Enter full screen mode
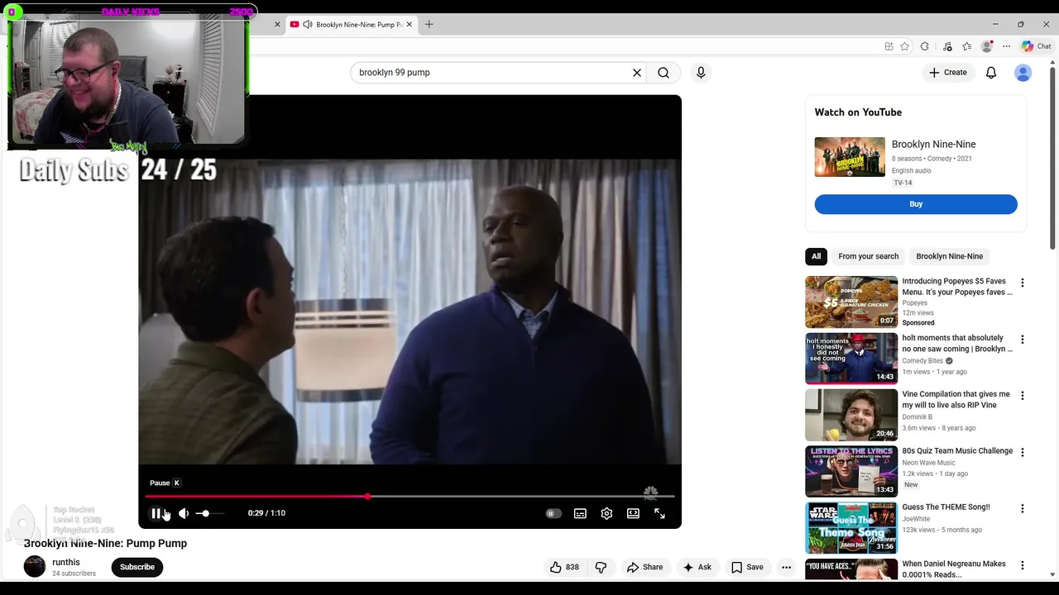Image resolution: width=1059 pixels, height=595 pixels. tap(659, 513)
